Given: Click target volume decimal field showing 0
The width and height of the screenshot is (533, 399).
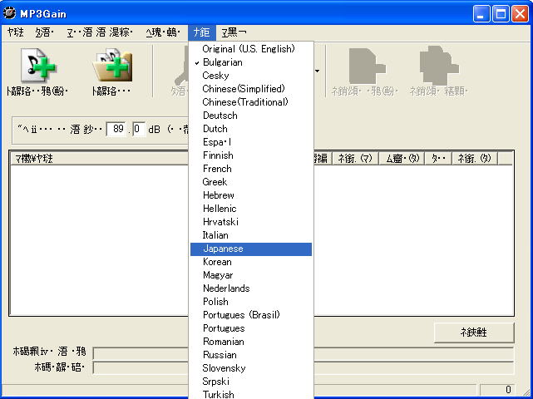Looking at the screenshot, I should pyautogui.click(x=139, y=129).
